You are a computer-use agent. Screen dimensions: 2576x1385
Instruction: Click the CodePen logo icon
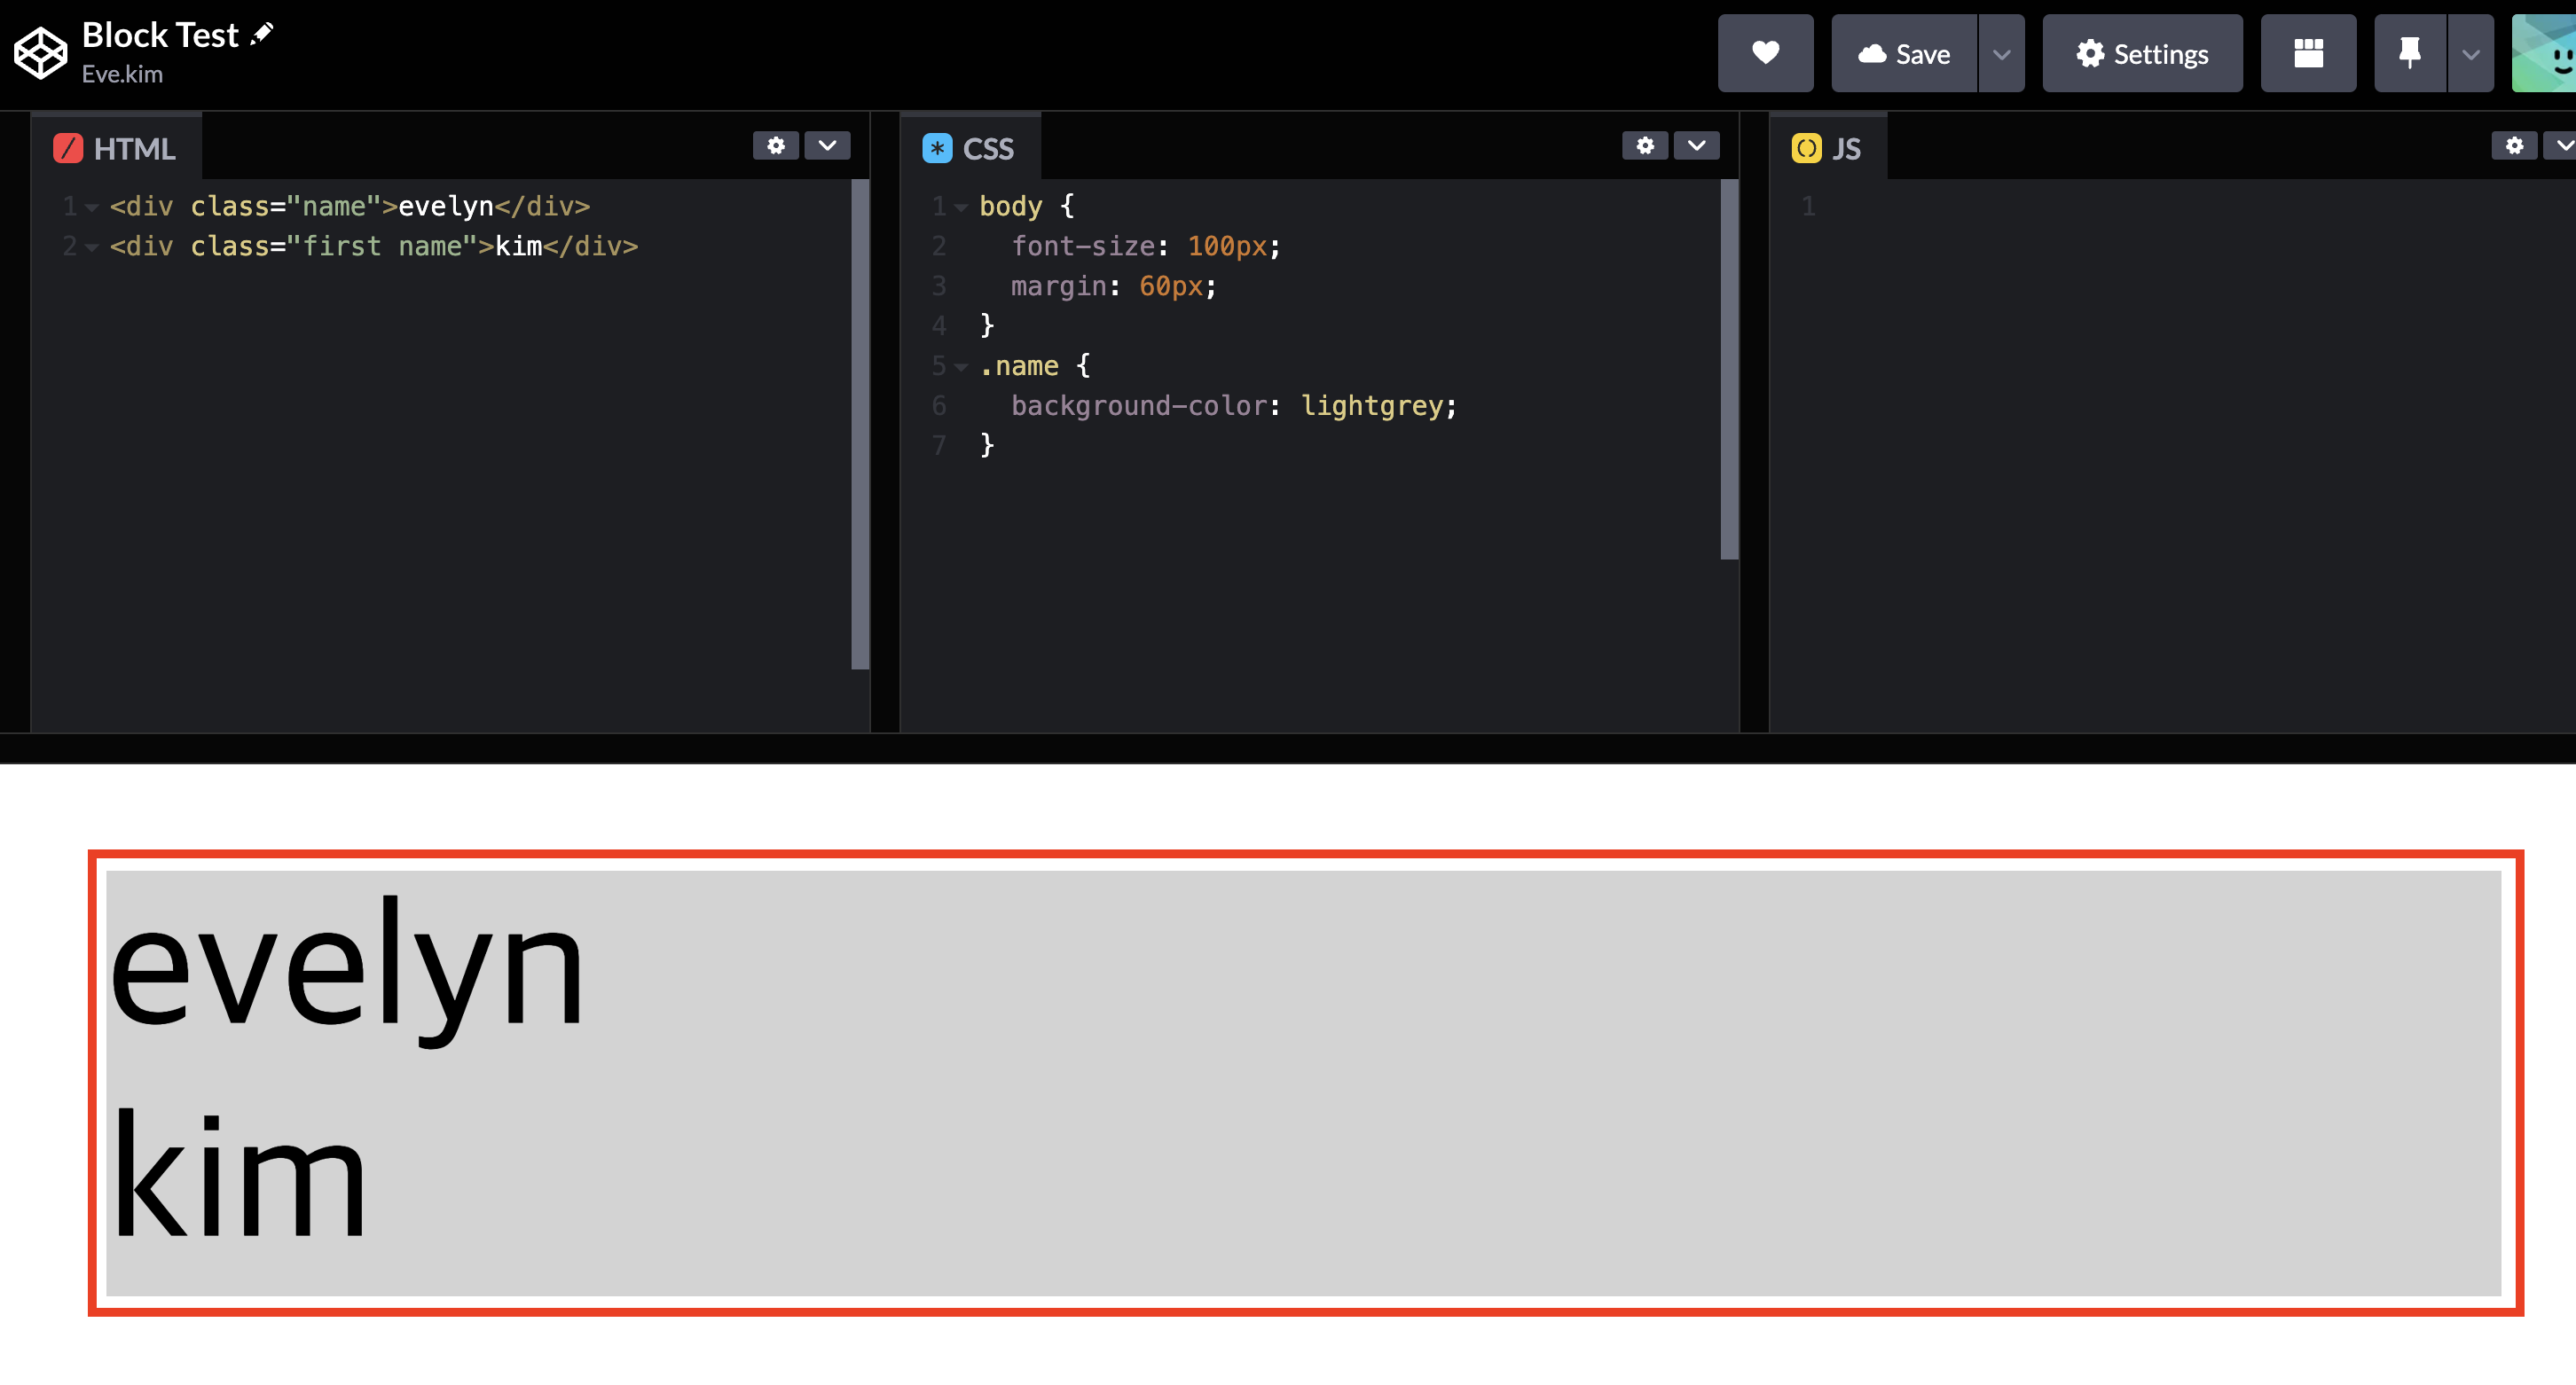[40, 53]
